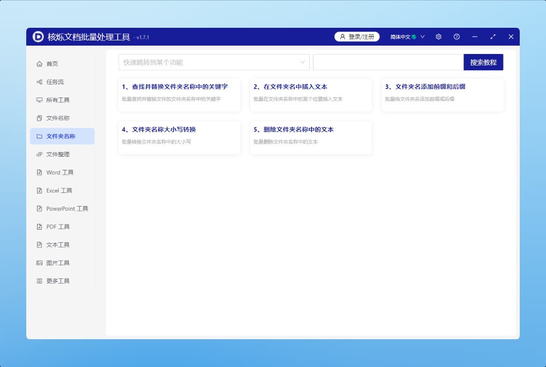Open the 文本工具 sidebar item
This screenshot has width=546, height=367.
(x=58, y=245)
